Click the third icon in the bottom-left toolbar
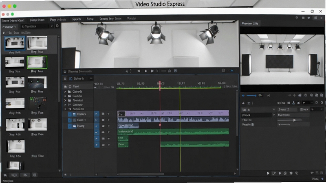Viewport: 326px width, 183px height. coord(25,175)
